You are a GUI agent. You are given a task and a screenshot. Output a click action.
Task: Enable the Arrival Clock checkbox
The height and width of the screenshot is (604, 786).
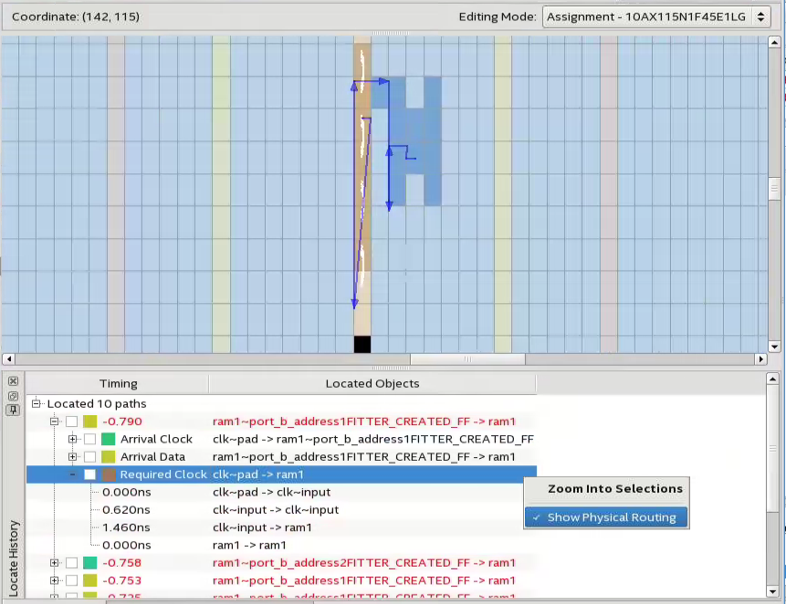click(90, 439)
